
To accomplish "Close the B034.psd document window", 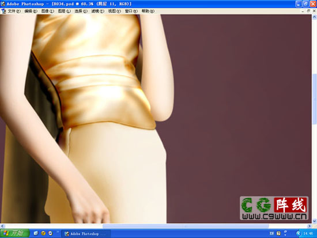I will pyautogui.click(x=314, y=11).
